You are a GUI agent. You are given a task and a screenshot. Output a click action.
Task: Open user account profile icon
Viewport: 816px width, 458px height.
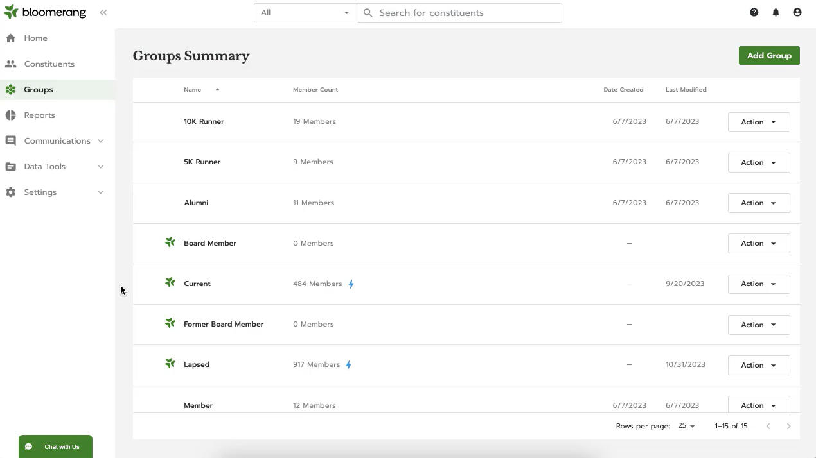pos(797,12)
